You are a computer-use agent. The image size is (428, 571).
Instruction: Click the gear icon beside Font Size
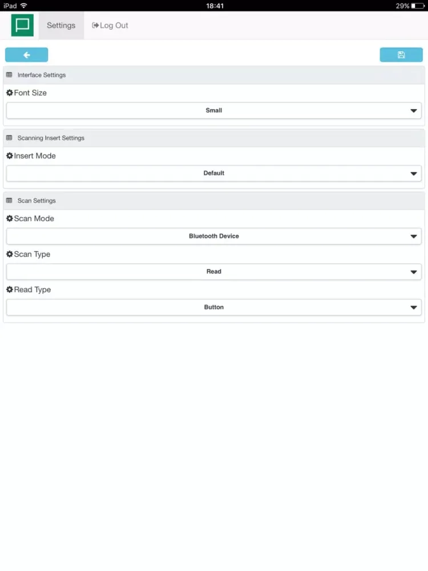[x=10, y=93]
